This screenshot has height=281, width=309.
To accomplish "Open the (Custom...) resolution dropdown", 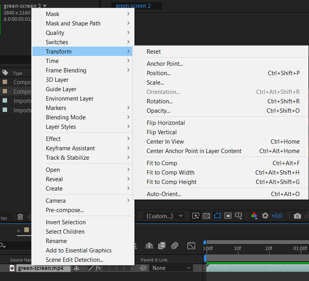I will click(164, 216).
